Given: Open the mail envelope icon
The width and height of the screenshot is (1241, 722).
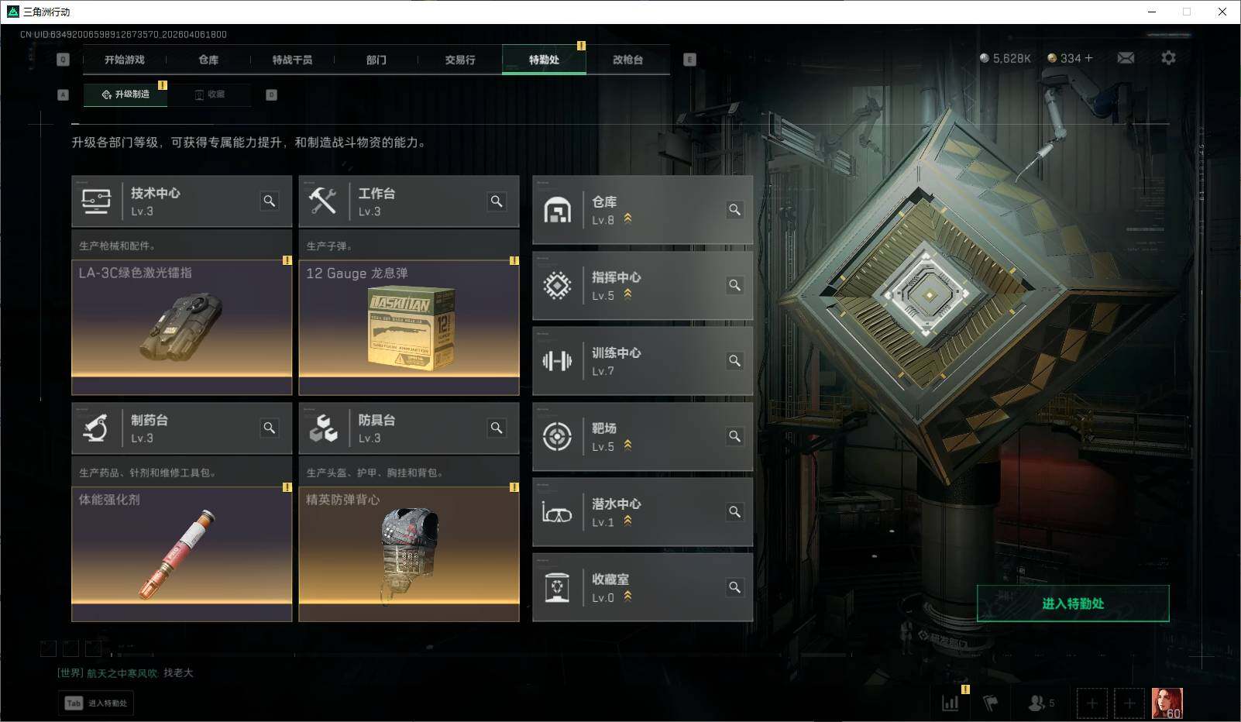Looking at the screenshot, I should click(x=1126, y=58).
